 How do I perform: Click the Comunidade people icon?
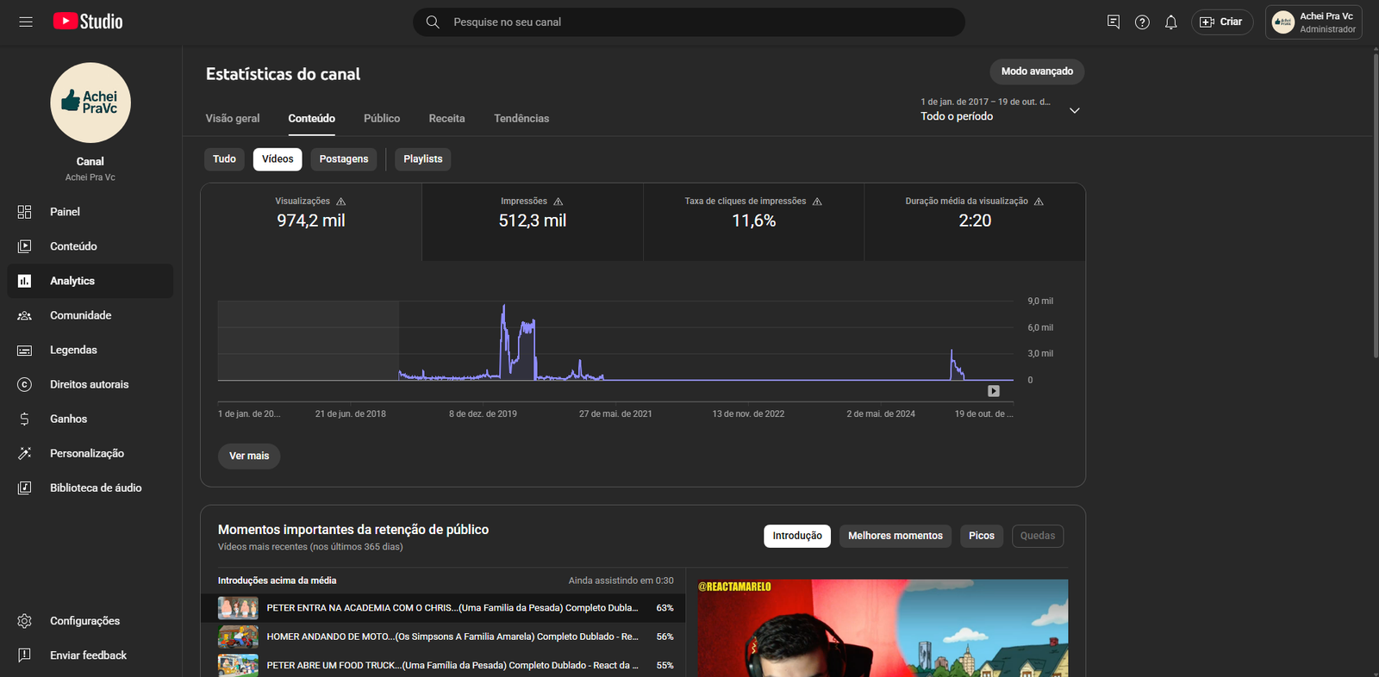tap(24, 315)
